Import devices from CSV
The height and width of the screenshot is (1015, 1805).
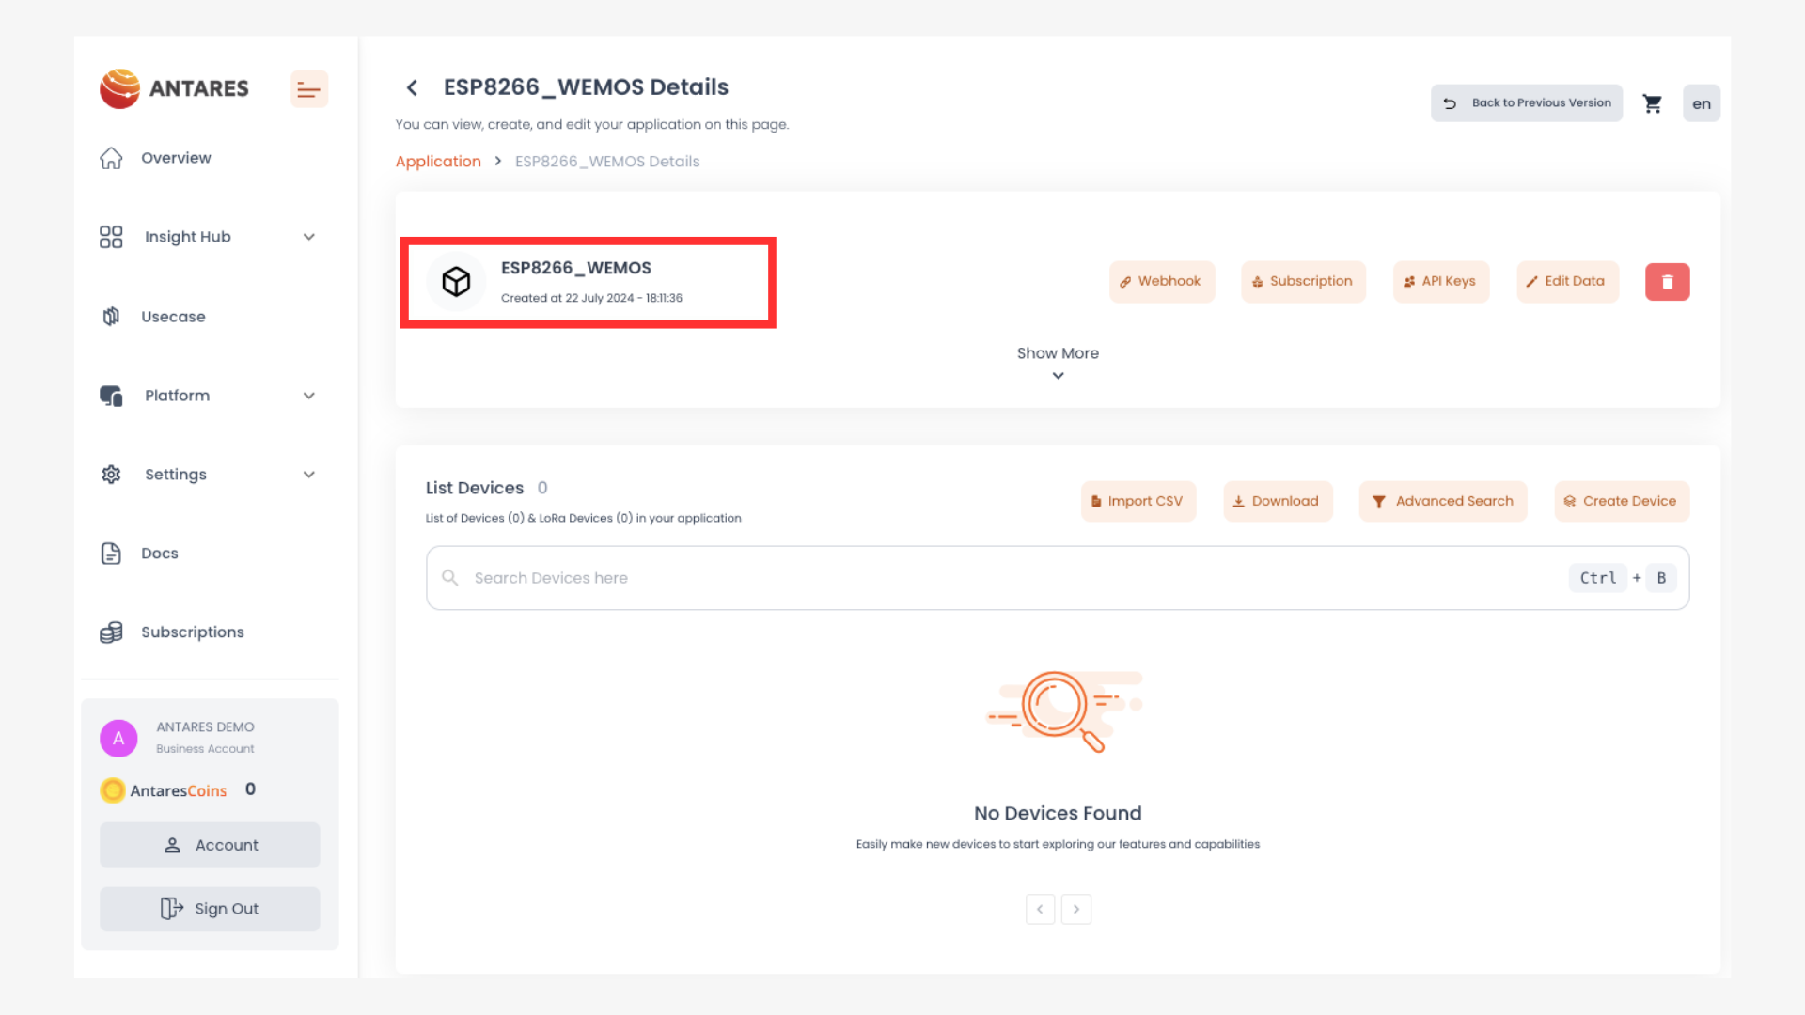(x=1138, y=502)
